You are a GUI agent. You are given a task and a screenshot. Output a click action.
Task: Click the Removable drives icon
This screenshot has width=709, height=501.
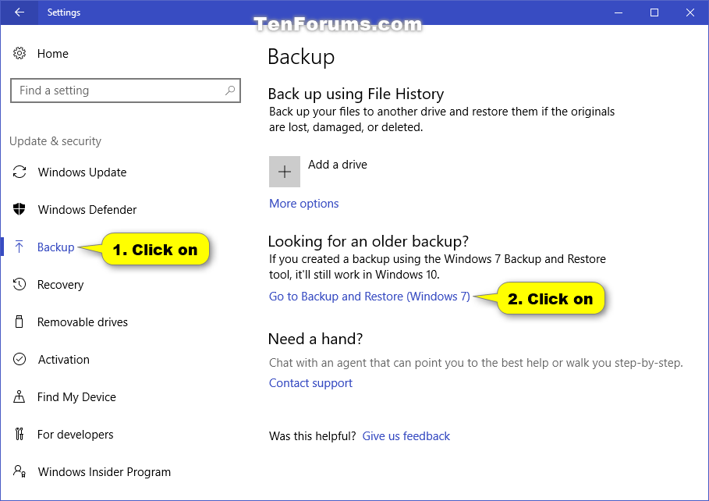[19, 322]
